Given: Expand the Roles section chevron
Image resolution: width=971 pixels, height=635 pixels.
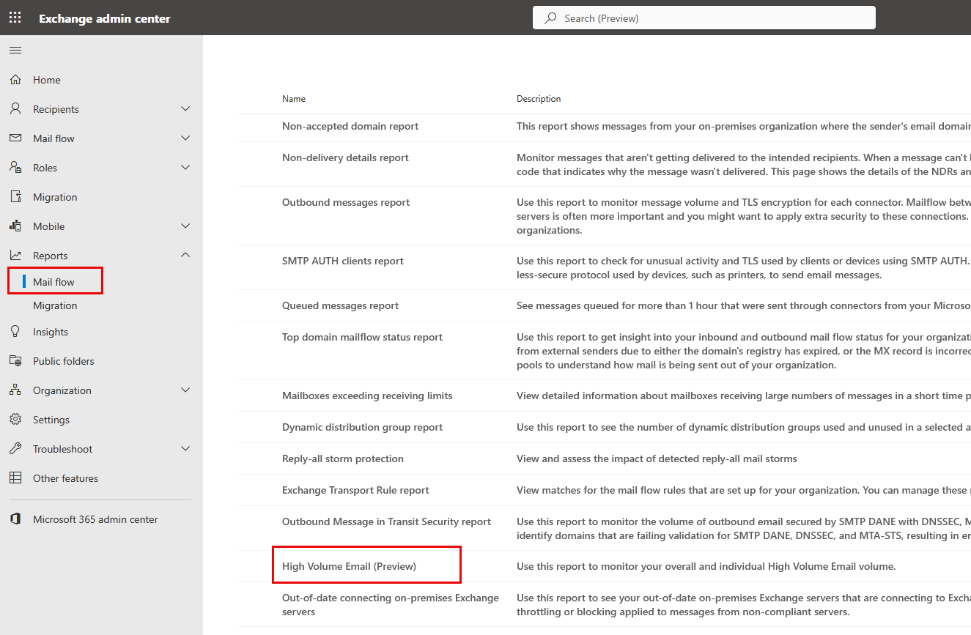Looking at the screenshot, I should coord(185,168).
